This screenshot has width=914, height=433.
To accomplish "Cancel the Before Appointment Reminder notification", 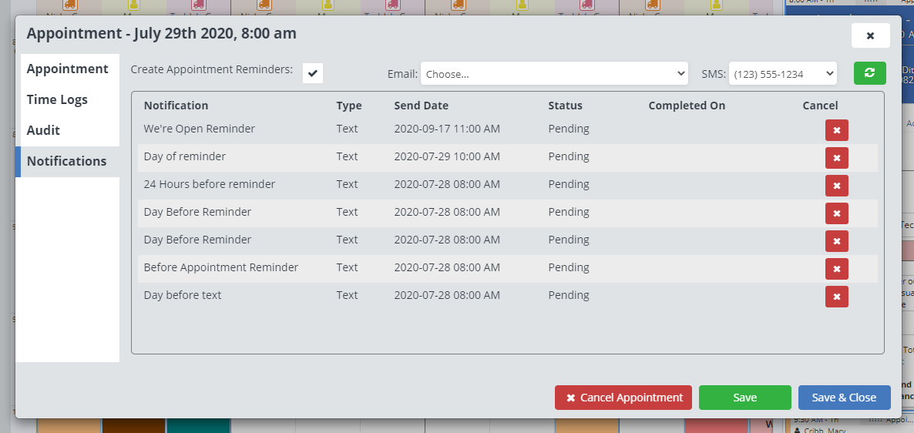I will pos(836,269).
